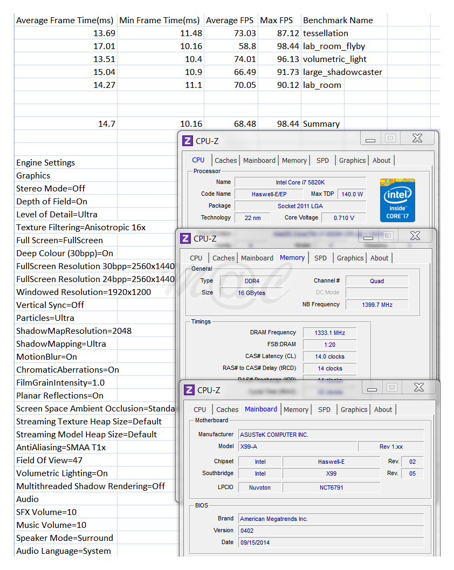454x570 pixels.
Task: Select the Average Frame Time(ms) header cell
Action: 66,20
